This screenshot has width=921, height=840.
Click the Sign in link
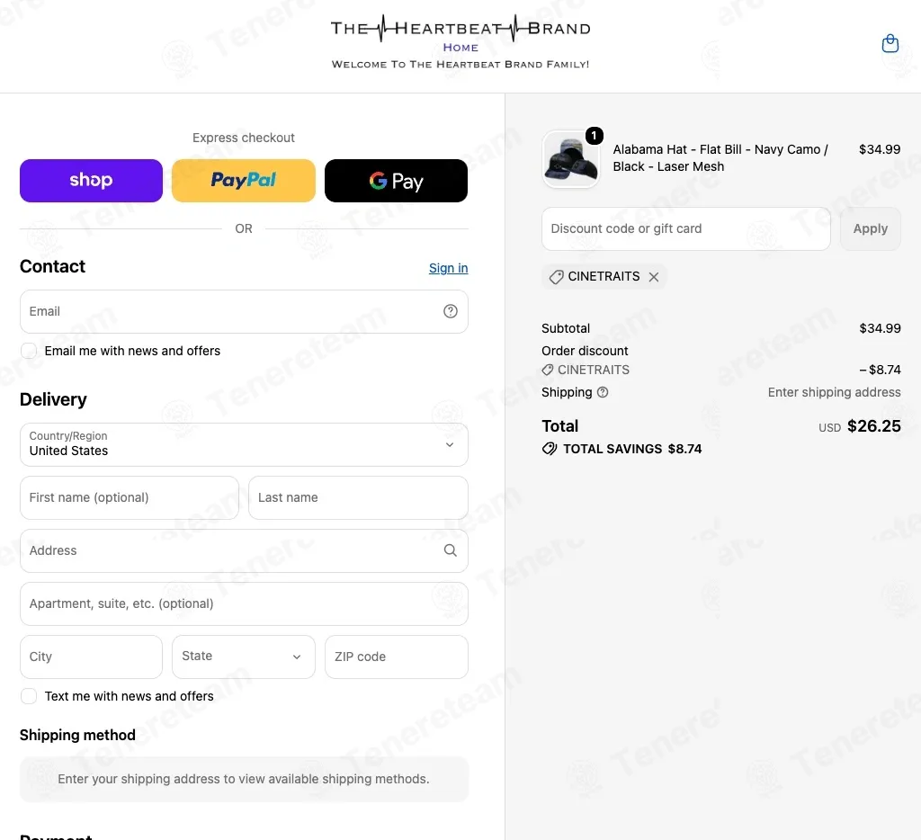pos(448,268)
